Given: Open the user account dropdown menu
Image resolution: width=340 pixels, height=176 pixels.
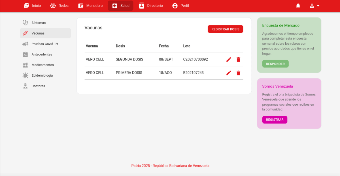Looking at the screenshot, I should (x=314, y=6).
